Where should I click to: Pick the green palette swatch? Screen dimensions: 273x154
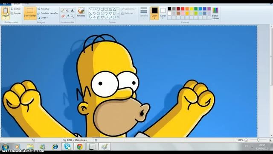click(x=196, y=9)
